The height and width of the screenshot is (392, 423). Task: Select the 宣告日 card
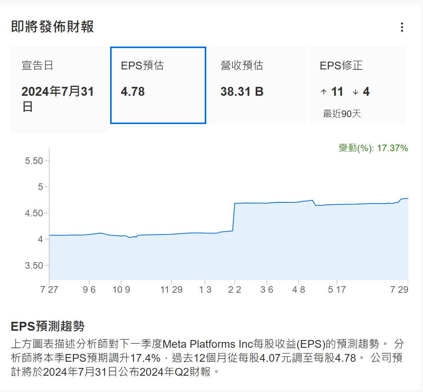[x=59, y=89]
